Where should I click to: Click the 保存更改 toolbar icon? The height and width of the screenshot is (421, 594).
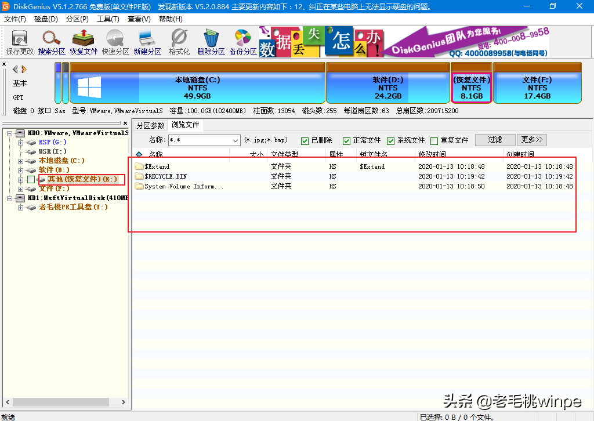pos(19,42)
